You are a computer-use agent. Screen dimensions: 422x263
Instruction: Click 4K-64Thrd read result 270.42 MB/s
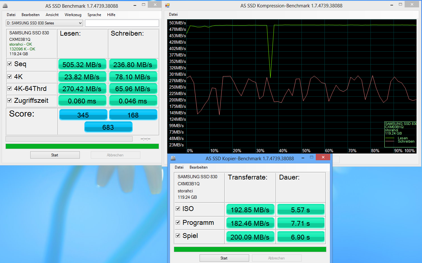click(x=82, y=89)
